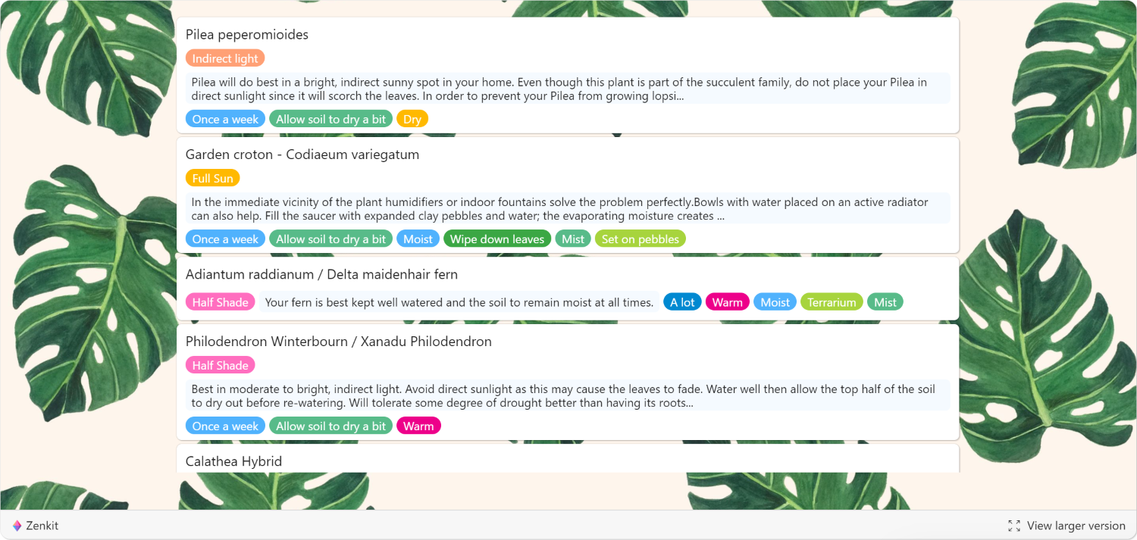Click the Warm tag on the fern row
The image size is (1137, 540).
[728, 302]
